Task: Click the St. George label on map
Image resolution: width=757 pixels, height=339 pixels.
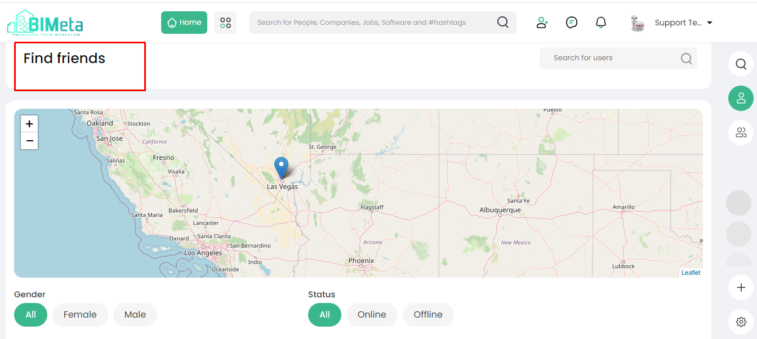Action: pos(323,147)
